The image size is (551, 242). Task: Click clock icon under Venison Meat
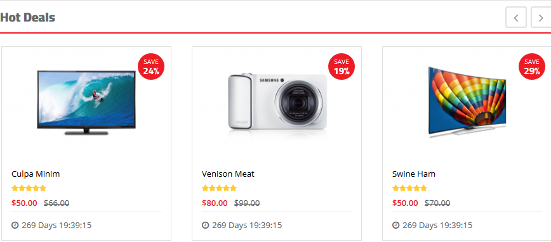point(205,225)
